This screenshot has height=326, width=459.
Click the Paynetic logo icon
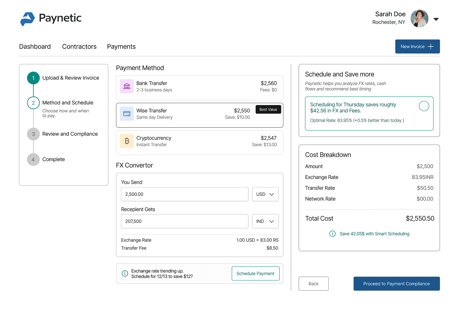28,19
